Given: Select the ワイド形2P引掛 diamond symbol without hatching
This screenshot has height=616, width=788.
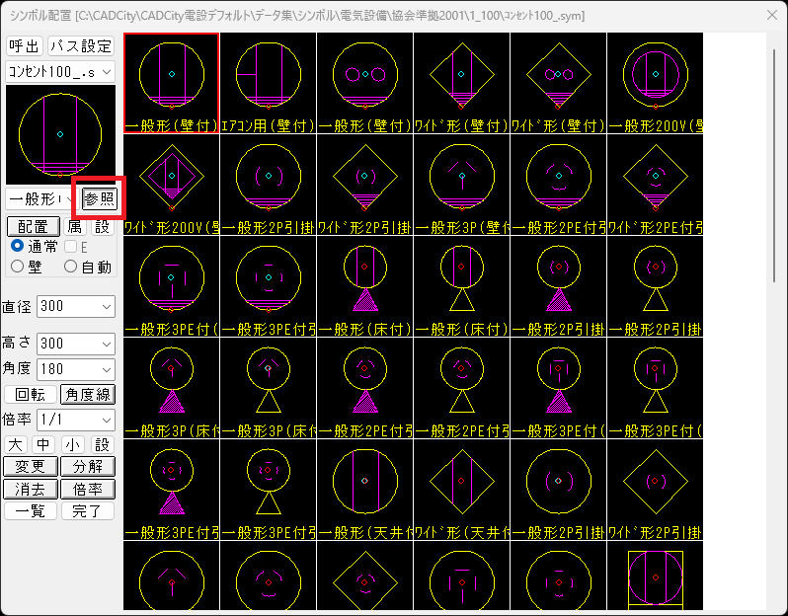Looking at the screenshot, I should tap(655, 490).
